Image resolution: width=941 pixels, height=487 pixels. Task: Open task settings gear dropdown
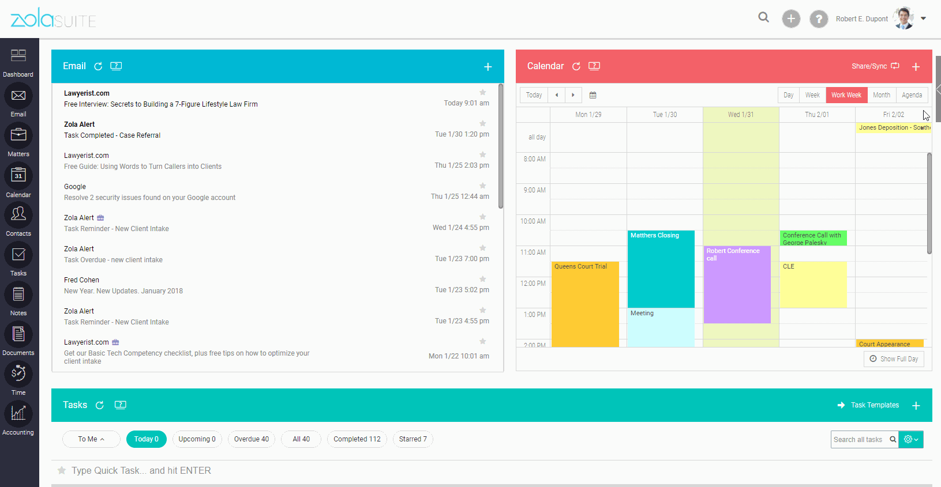point(911,439)
